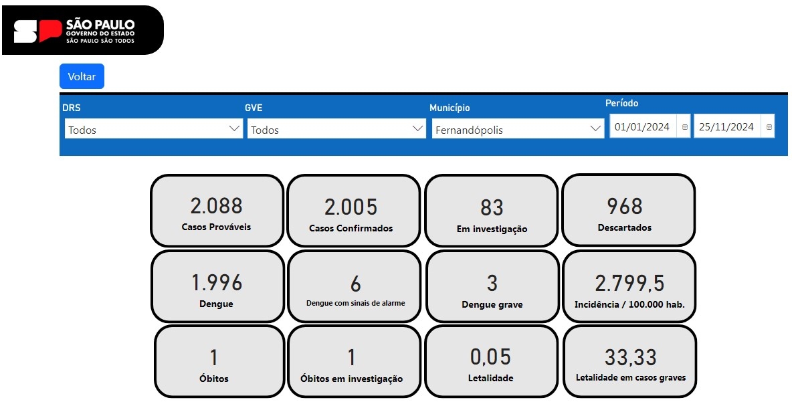792x412 pixels.
Task: Open the GVE dropdown list
Action: coord(336,129)
